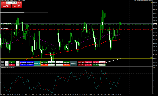Increase lot size with the right stepper arrow
Viewport: 158px width, 96px height.
click(16, 3)
